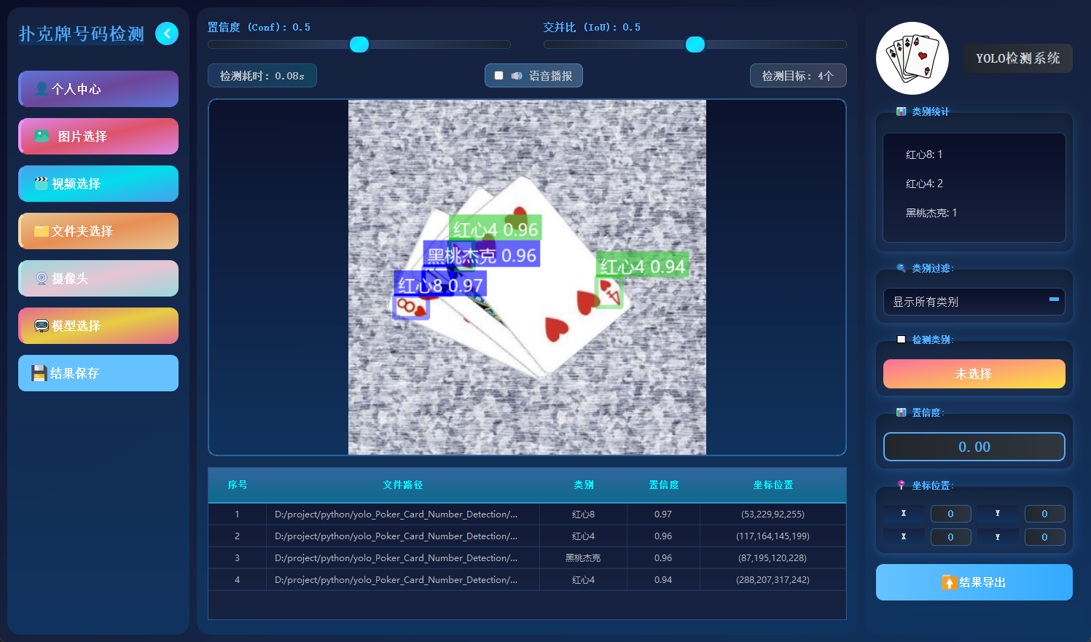The height and width of the screenshot is (642, 1091).
Task: Click the floppy disk icon in 结果保存
Action: [39, 373]
